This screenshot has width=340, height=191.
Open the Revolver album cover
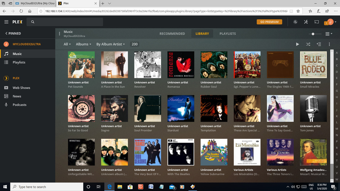click(x=148, y=65)
